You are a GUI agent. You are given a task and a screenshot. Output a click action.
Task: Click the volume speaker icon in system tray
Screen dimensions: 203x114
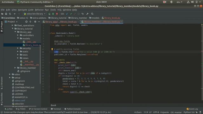pos(193,2)
